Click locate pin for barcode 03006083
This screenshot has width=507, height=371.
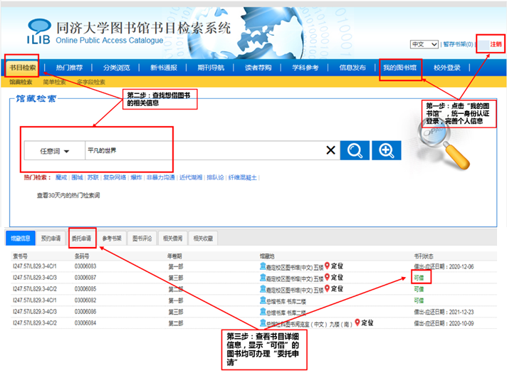point(328,266)
